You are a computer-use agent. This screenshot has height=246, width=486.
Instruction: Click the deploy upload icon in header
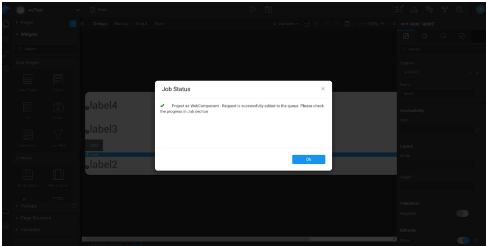point(413,10)
